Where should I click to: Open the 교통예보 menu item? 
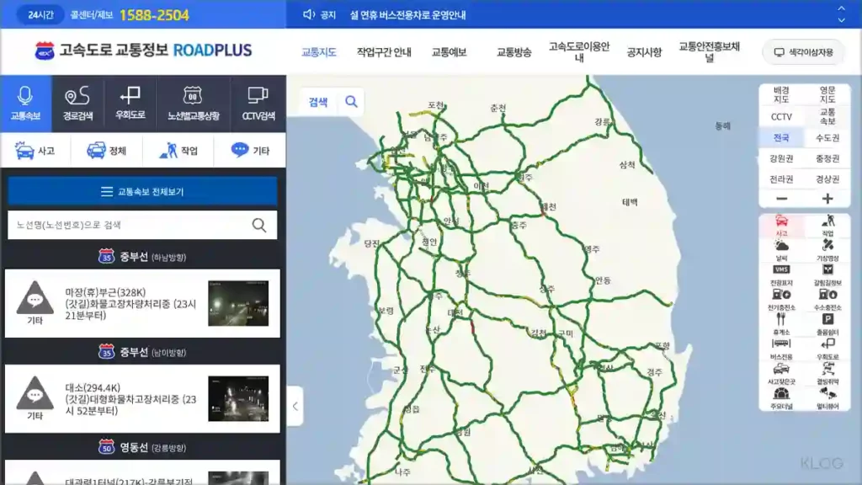click(449, 52)
